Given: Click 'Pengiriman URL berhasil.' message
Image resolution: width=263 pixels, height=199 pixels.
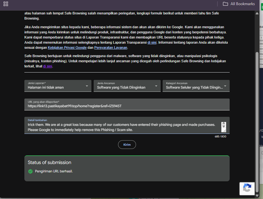Looking at the screenshot, I should [x=54, y=171].
